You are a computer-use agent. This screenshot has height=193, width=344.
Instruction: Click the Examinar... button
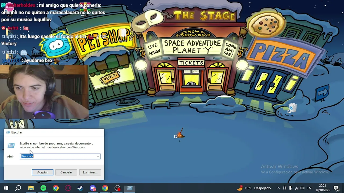tap(90, 172)
